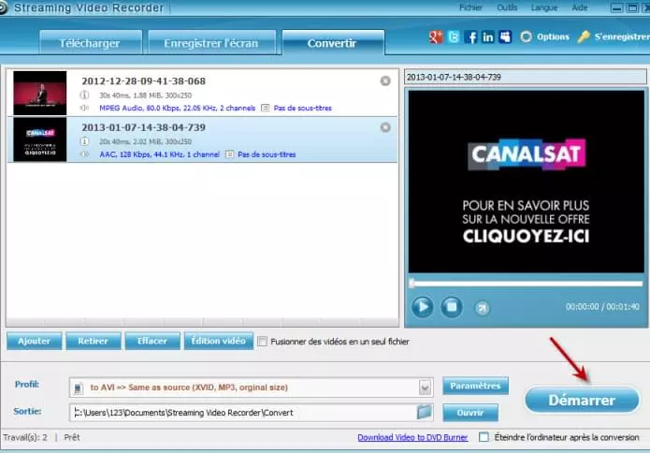Click the Myspace people share icon

coord(505,37)
